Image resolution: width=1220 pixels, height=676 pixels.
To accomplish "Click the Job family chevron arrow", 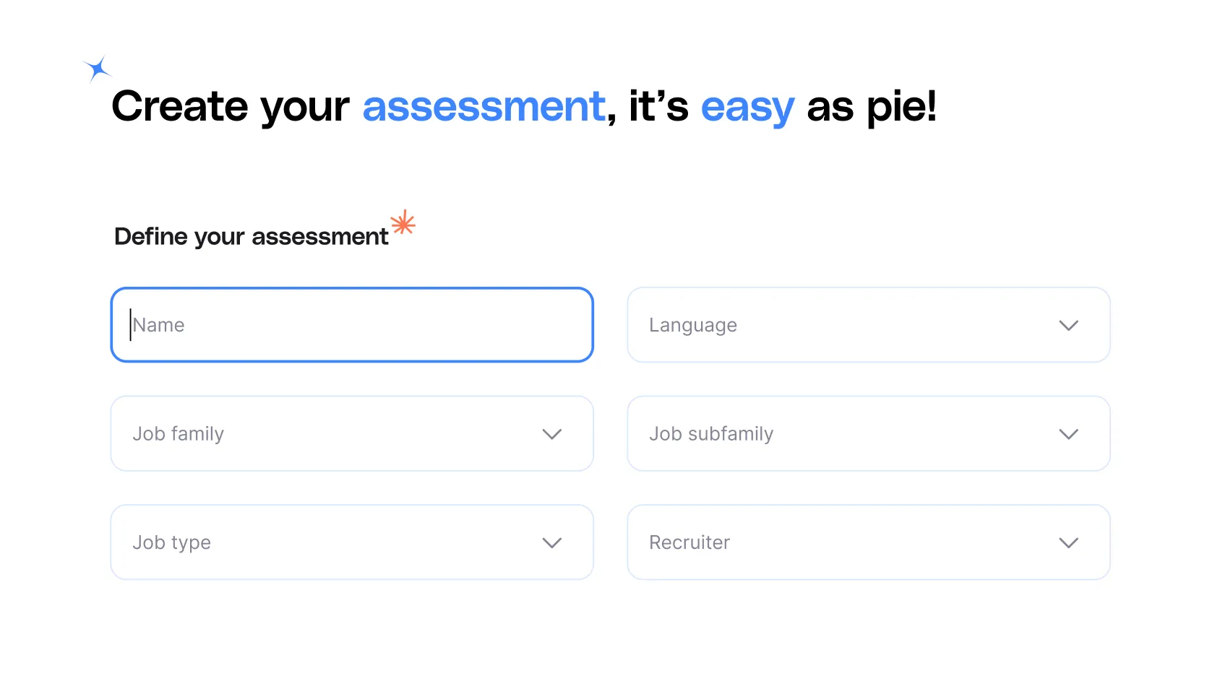I will 551,434.
